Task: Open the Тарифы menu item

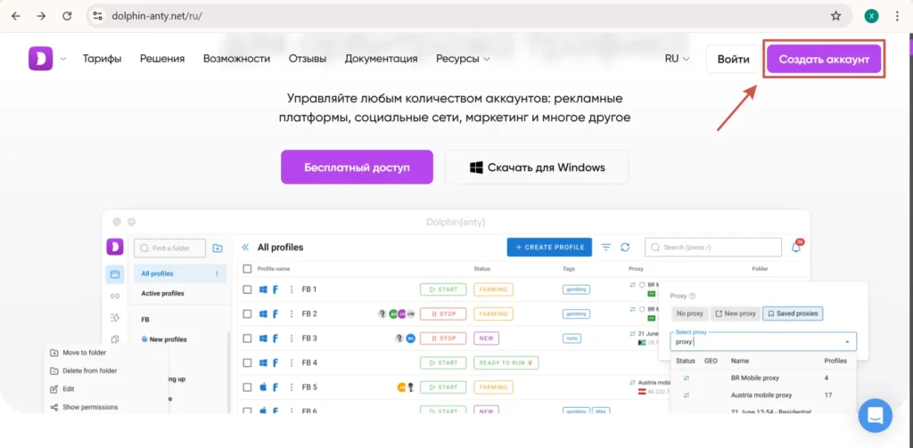Action: (x=102, y=59)
